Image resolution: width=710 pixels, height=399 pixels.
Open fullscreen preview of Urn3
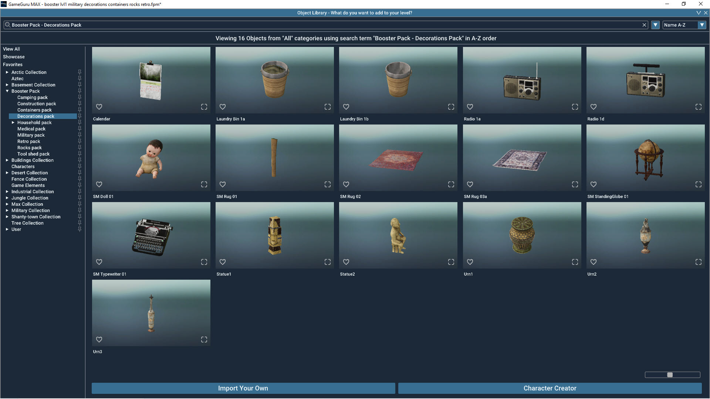coord(204,340)
